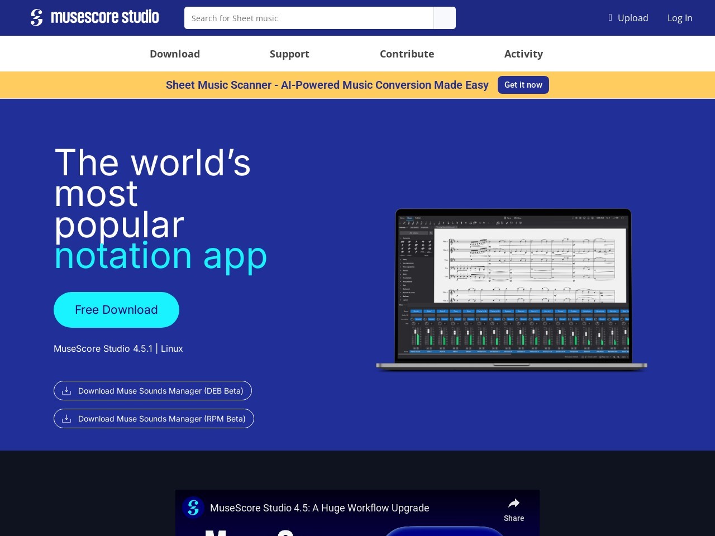Click the download icon in the DEB Beta button

[66, 391]
